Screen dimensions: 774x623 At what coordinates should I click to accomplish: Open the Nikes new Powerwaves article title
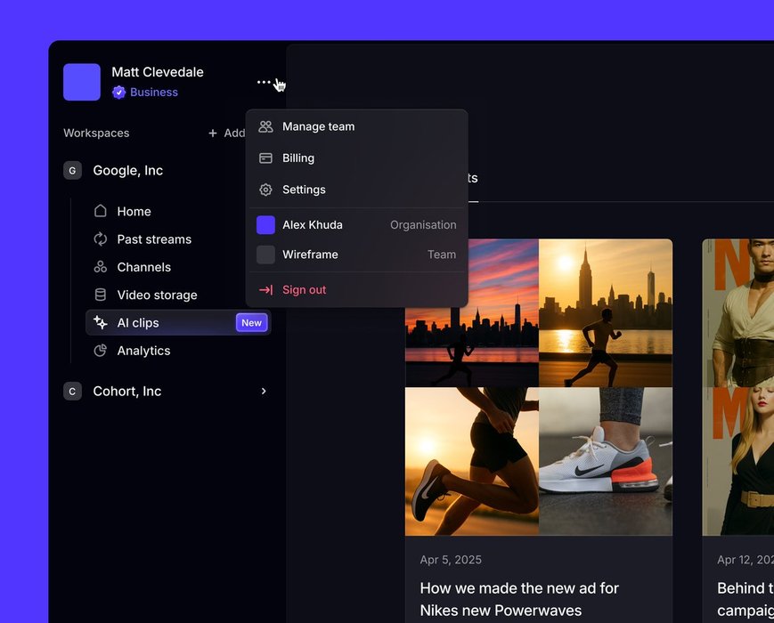coord(519,599)
